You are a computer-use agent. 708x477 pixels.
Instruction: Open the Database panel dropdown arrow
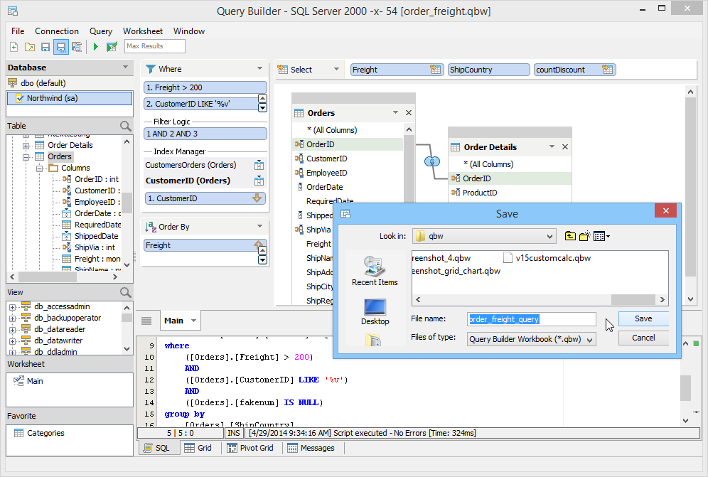tap(125, 68)
